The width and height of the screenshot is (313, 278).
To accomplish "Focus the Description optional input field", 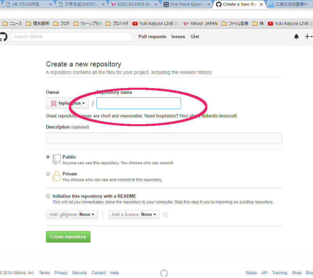I will (164, 138).
